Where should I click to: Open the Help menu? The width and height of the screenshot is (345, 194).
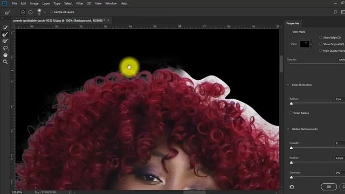pos(124,3)
